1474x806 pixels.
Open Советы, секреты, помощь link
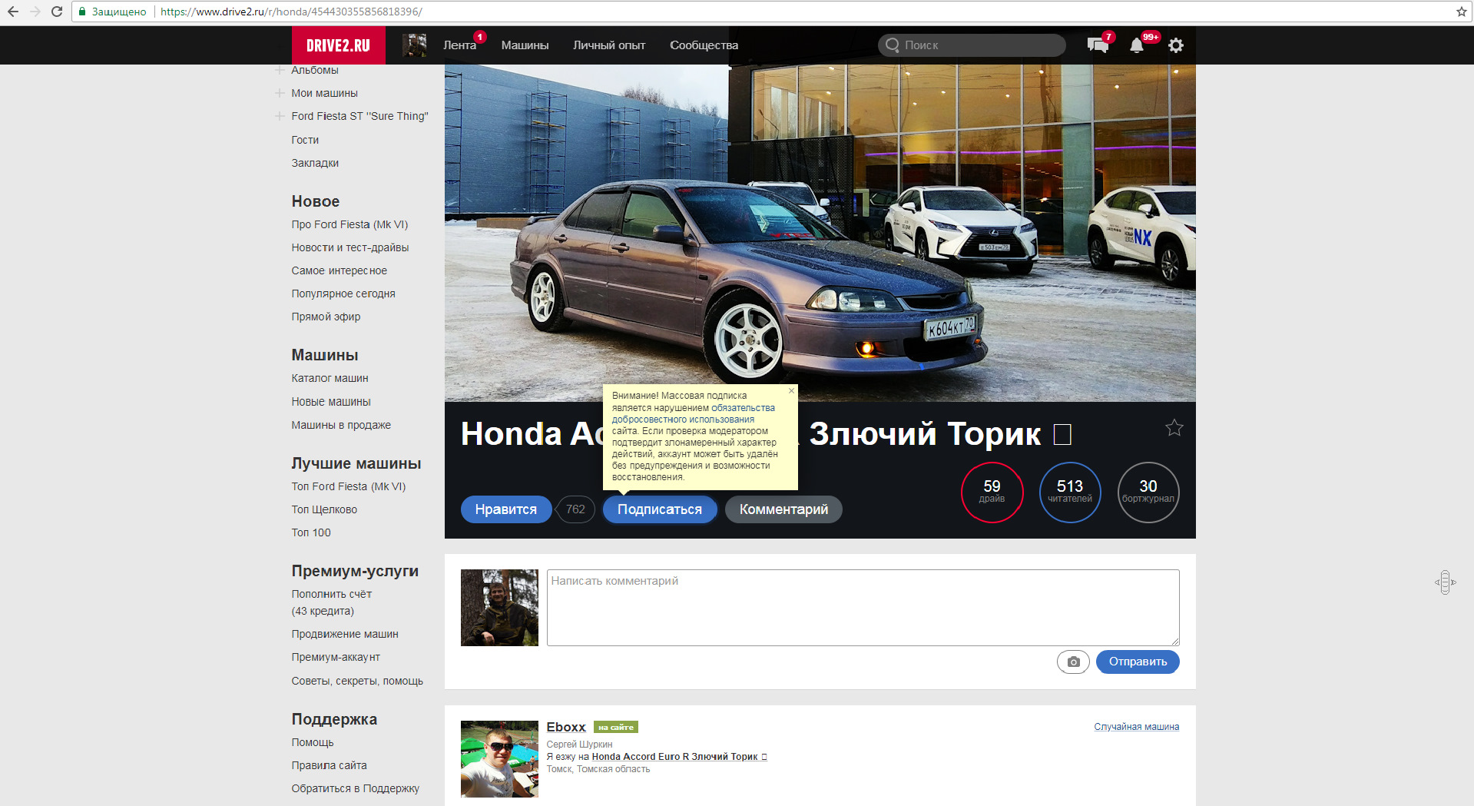pos(357,681)
